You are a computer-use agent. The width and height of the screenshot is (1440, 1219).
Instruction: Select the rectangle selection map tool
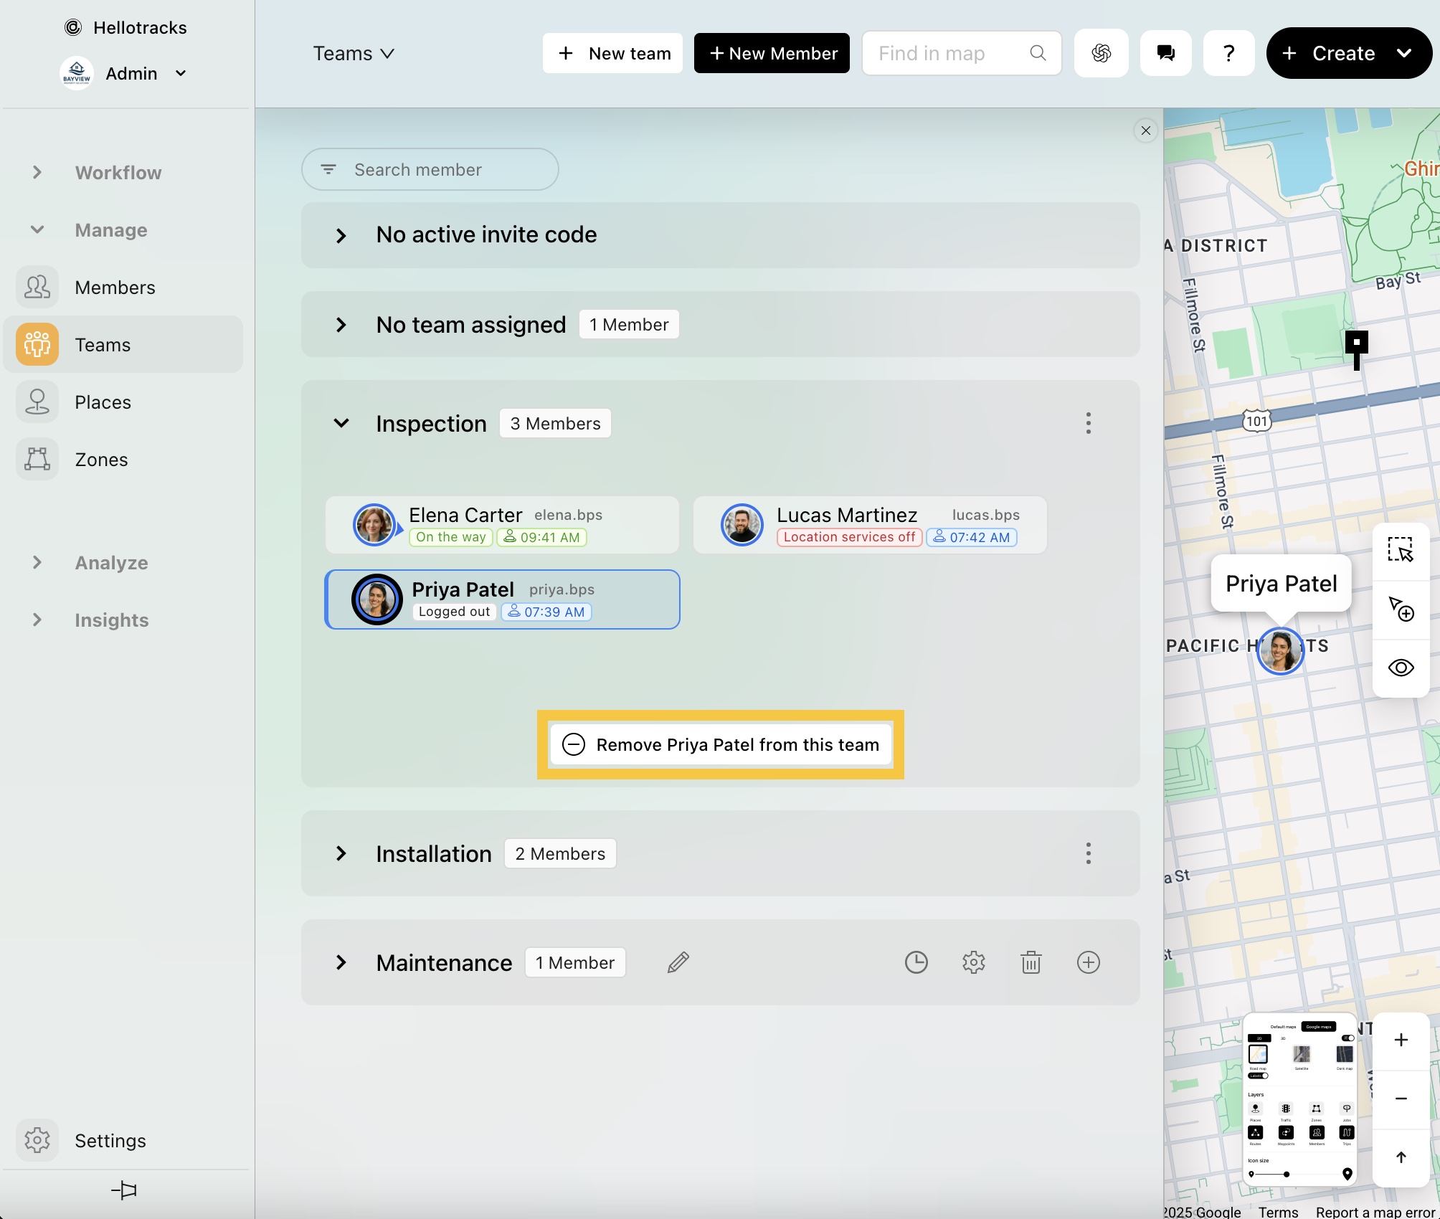tap(1400, 550)
